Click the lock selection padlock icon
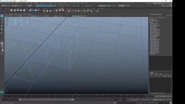The width and height of the screenshot is (185, 104). (53, 6)
